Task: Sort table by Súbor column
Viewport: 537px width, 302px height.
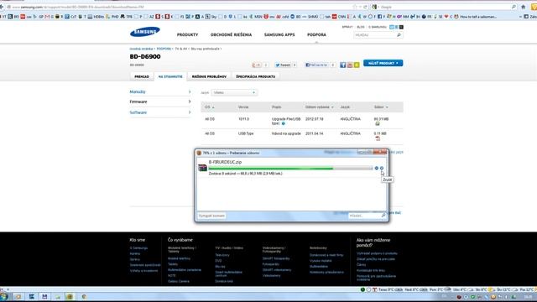Action: coord(381,107)
